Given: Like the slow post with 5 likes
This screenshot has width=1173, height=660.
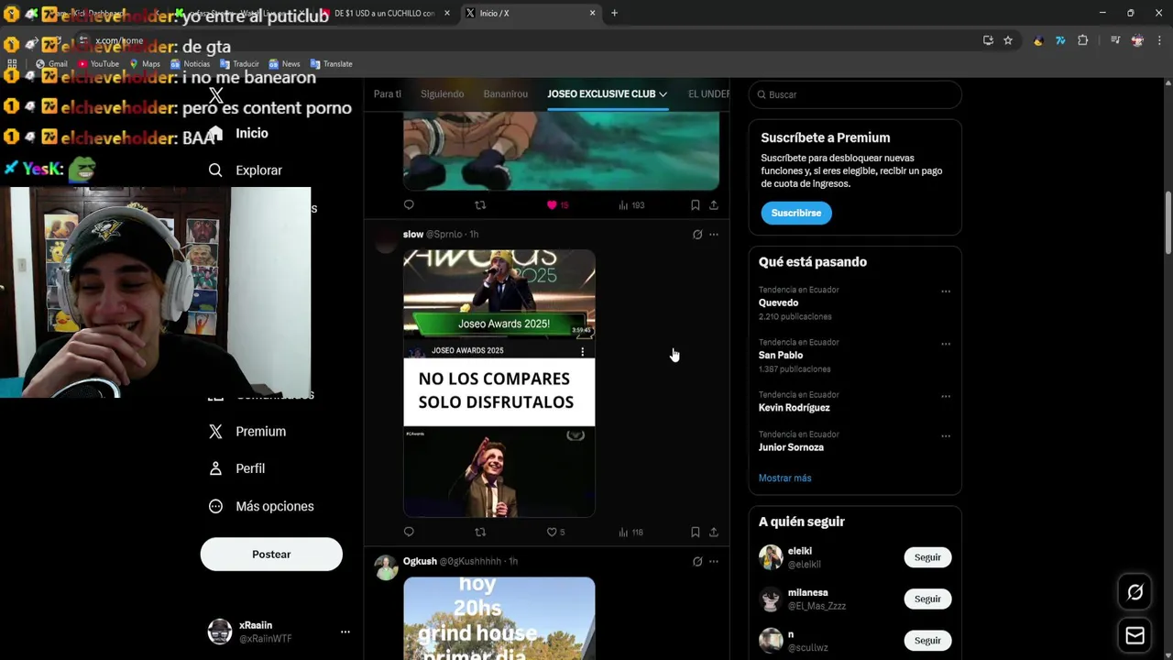Looking at the screenshot, I should (x=555, y=532).
